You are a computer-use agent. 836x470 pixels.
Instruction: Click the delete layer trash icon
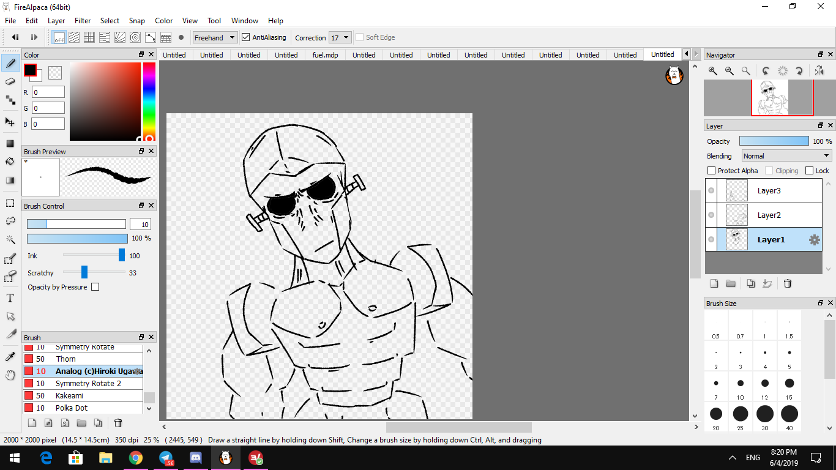788,283
